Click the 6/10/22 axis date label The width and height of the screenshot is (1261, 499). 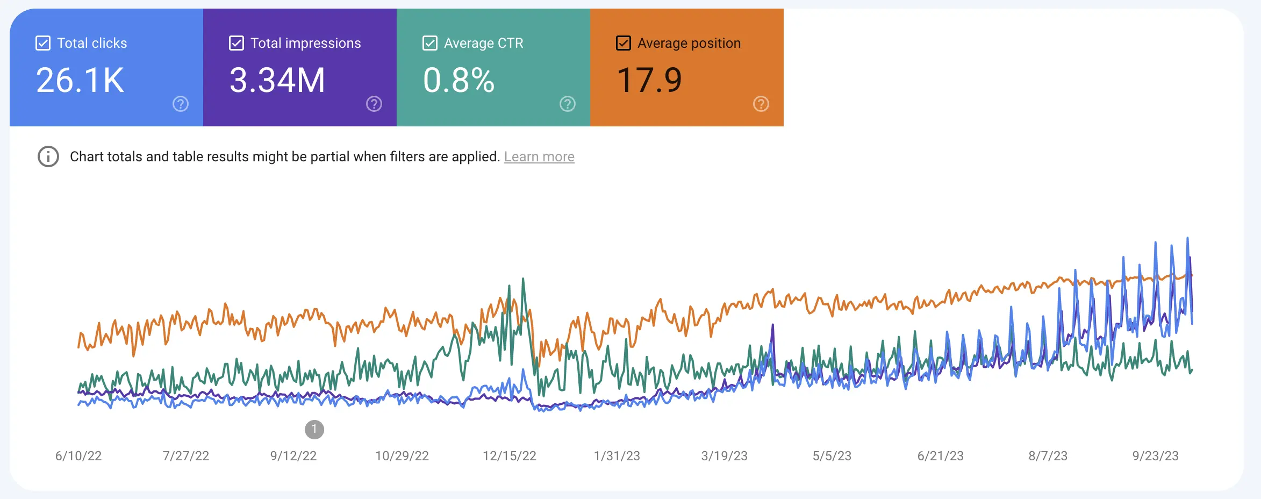pyautogui.click(x=78, y=456)
